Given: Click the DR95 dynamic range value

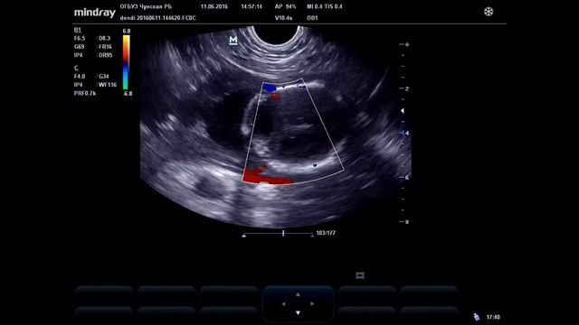Looking at the screenshot, I should [105, 55].
